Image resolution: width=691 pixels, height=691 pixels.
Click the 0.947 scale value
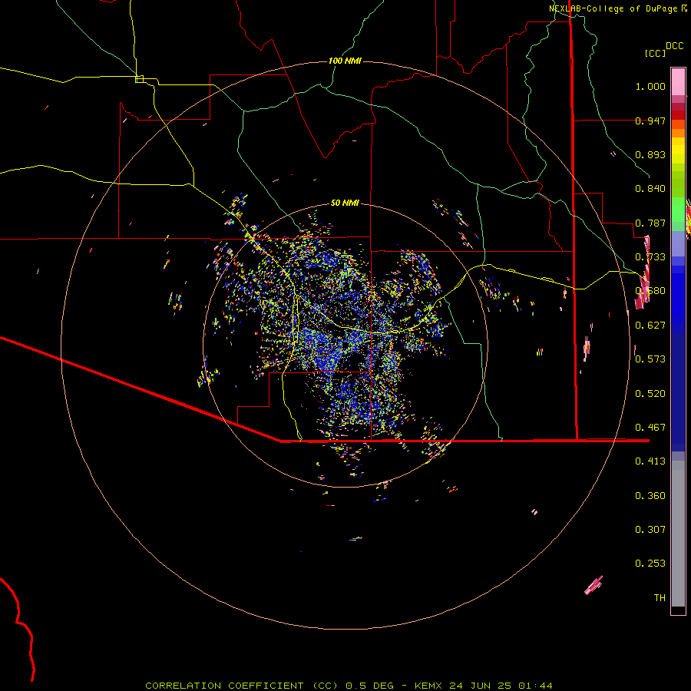coord(650,121)
